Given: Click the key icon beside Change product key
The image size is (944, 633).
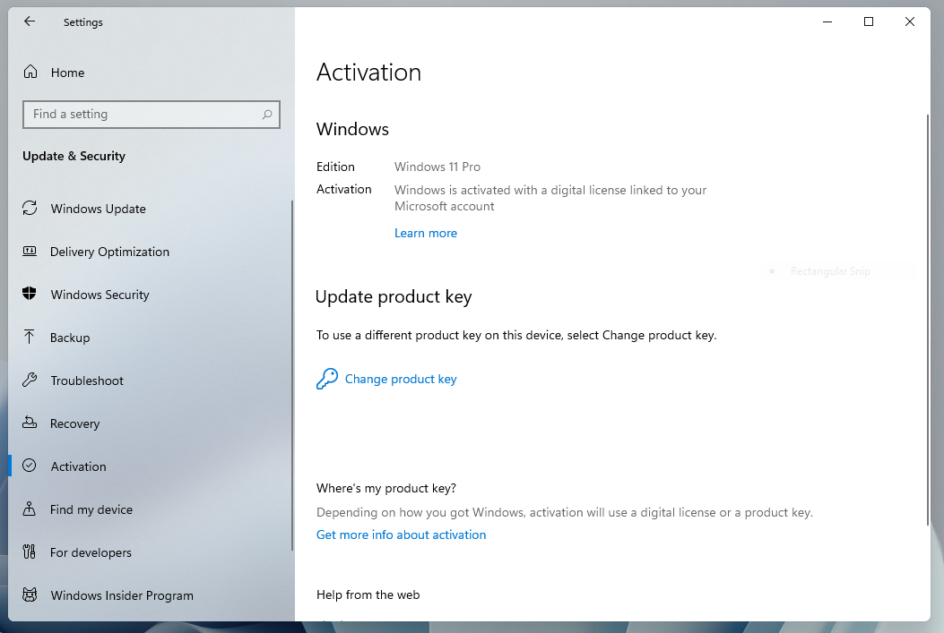Looking at the screenshot, I should [x=327, y=379].
